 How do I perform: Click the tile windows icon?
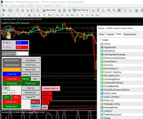[x=119, y=10]
